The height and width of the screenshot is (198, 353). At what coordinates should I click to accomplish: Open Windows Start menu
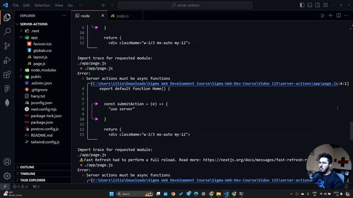(111, 194)
